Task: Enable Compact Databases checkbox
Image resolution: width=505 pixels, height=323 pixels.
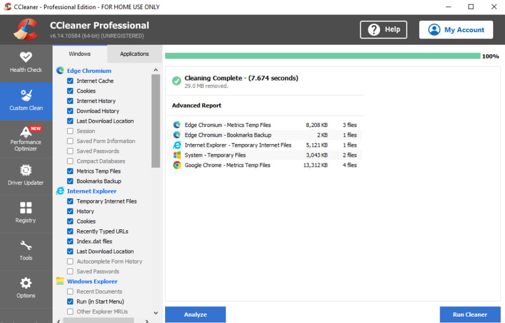Action: tap(70, 161)
